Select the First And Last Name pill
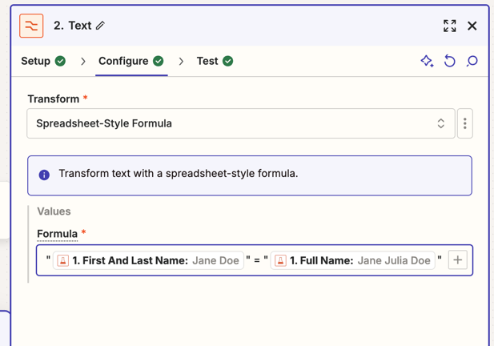 pyautogui.click(x=148, y=260)
